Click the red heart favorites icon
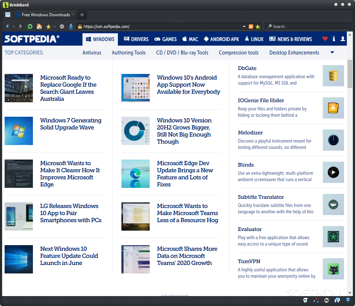This screenshot has height=306, width=355. click(x=325, y=39)
